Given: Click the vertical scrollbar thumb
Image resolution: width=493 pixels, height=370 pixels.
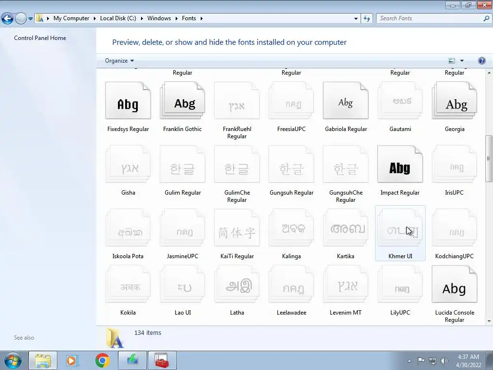Looking at the screenshot, I should pos(489,159).
